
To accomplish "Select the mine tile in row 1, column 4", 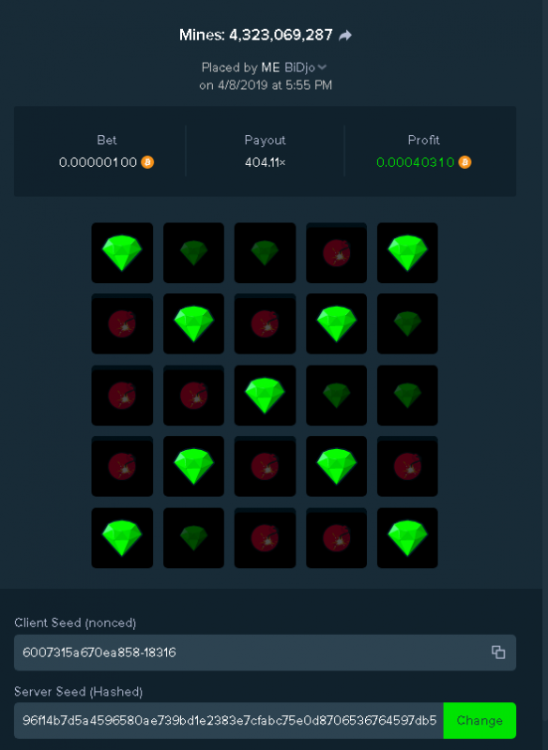I will [336, 252].
